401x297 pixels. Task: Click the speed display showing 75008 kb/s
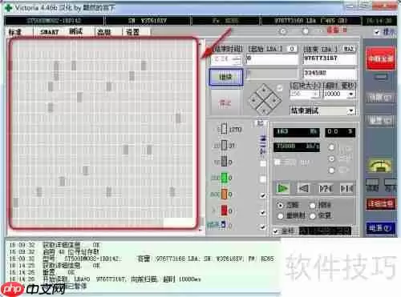296,147
